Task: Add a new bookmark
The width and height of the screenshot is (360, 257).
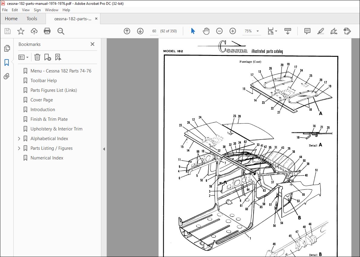Action: (47, 57)
